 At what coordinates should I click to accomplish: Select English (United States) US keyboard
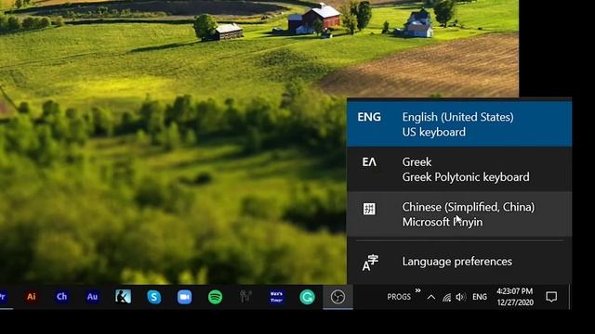(x=459, y=124)
